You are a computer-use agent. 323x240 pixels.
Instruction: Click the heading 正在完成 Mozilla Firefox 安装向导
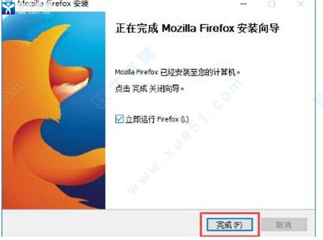197,28
